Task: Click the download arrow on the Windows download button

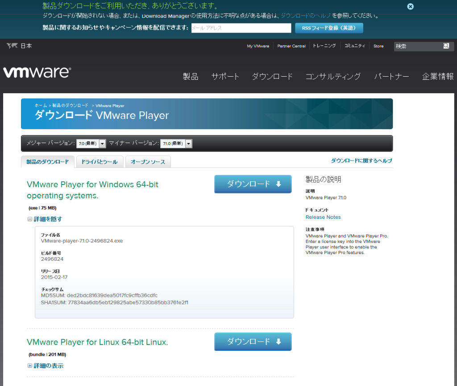Action: tap(278, 184)
